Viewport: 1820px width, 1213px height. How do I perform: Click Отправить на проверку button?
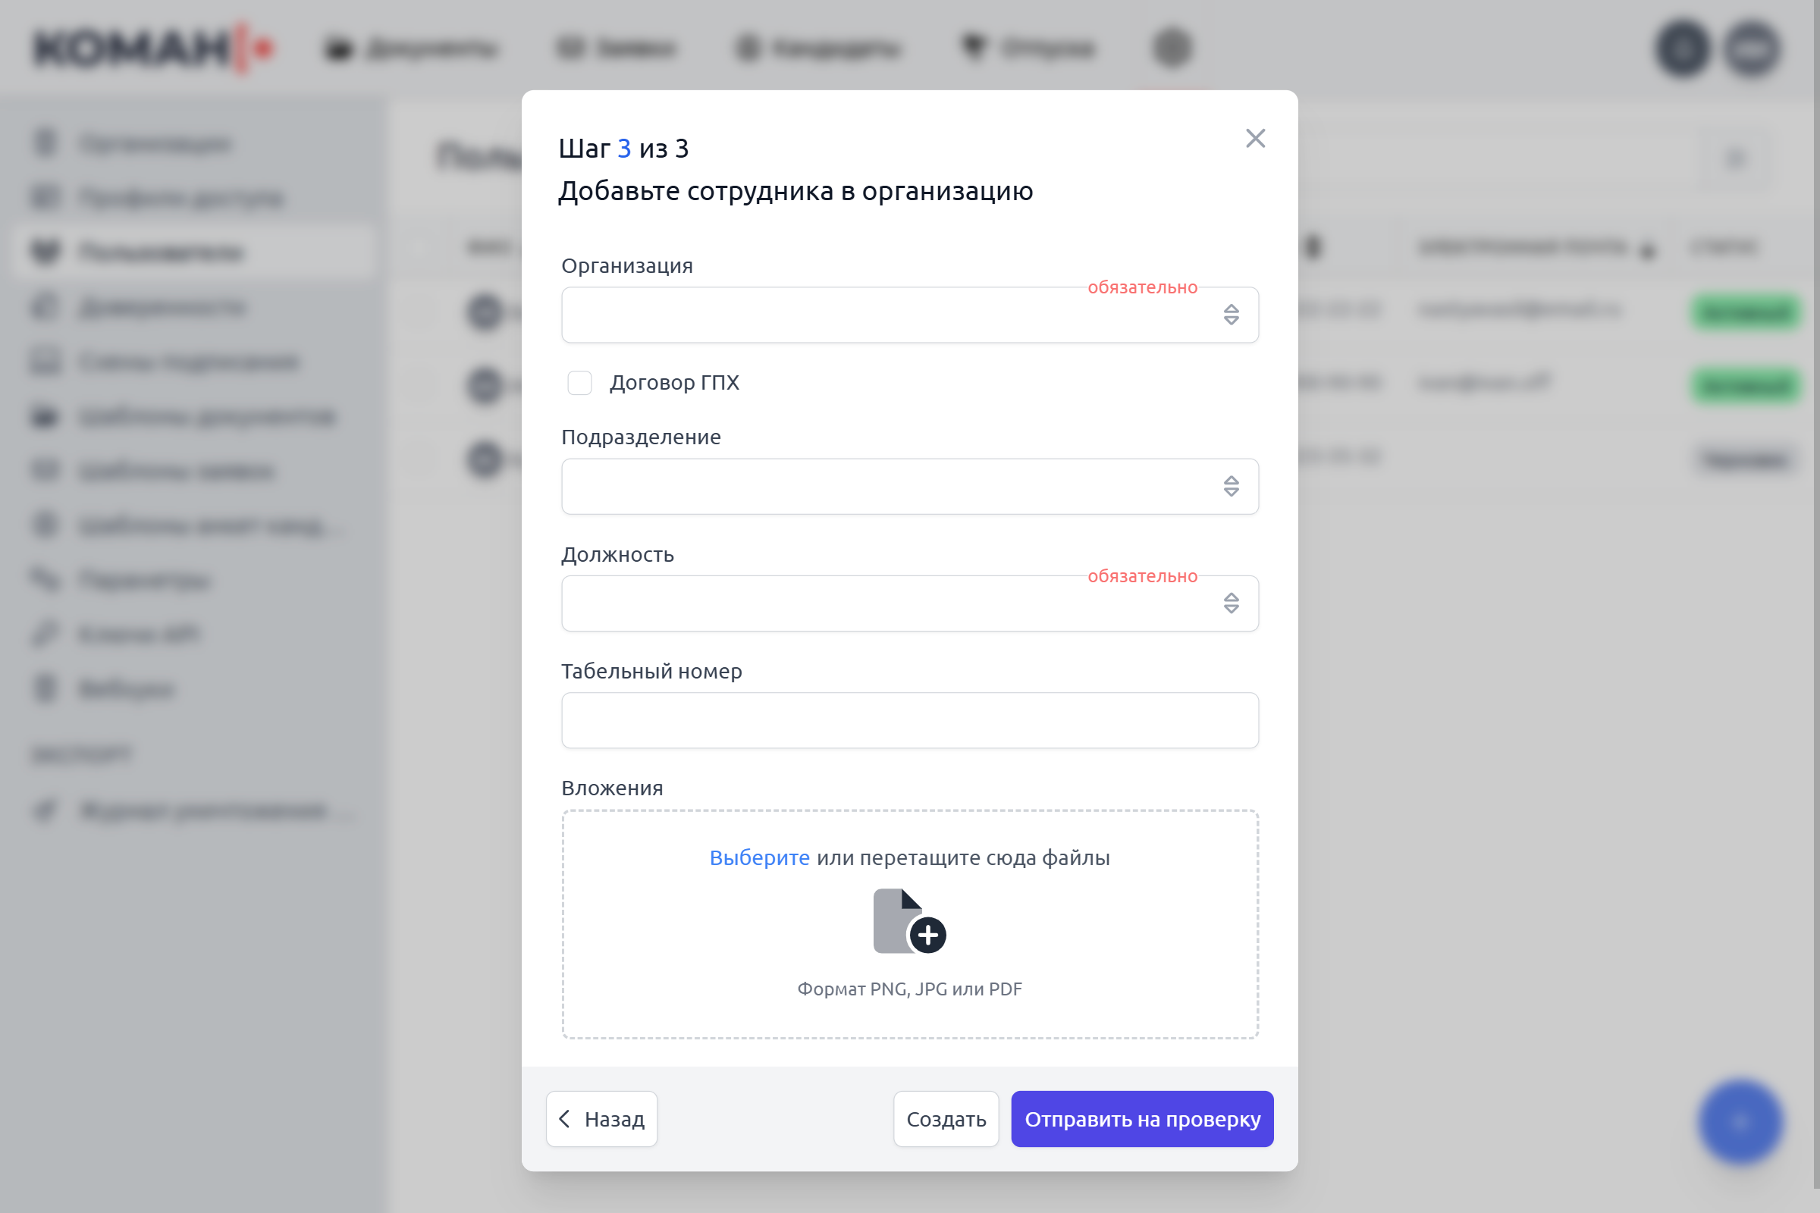pyautogui.click(x=1141, y=1120)
